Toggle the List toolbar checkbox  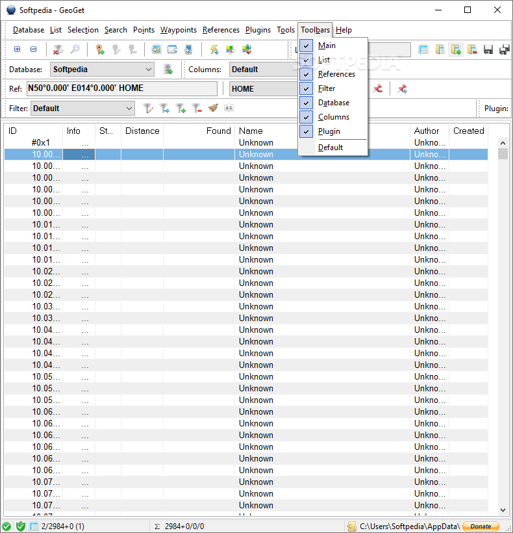(x=306, y=60)
